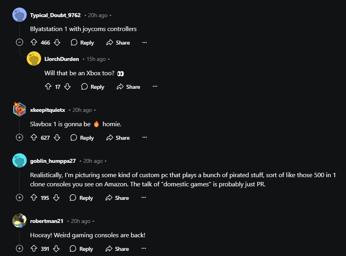Upvote Typical_Doubt_9762's Blyatstation comment

tap(34, 42)
